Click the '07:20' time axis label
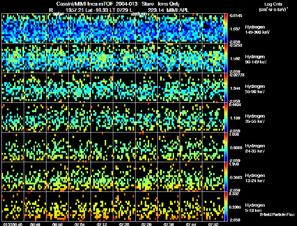This screenshot has height=226, width=297. (x=124, y=225)
